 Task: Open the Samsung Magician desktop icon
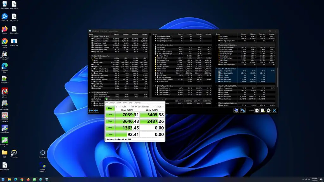(x=42, y=154)
